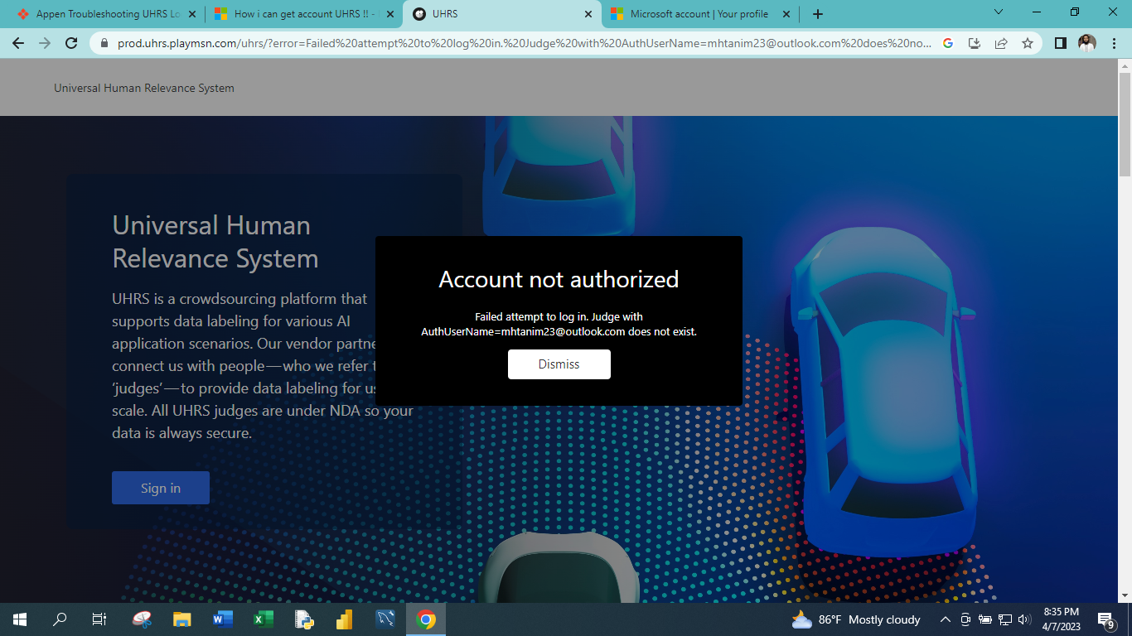This screenshot has height=636, width=1132.
Task: Reload the current page
Action: click(x=71, y=43)
